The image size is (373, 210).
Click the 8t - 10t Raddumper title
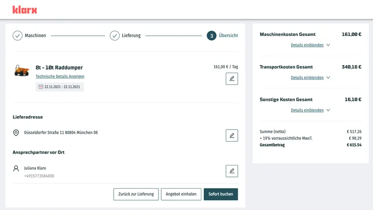coord(59,67)
